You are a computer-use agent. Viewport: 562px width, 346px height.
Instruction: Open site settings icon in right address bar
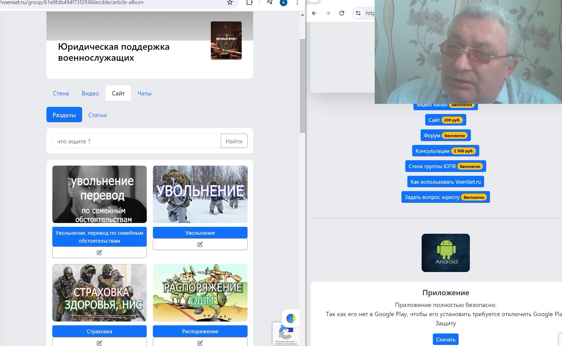358,13
